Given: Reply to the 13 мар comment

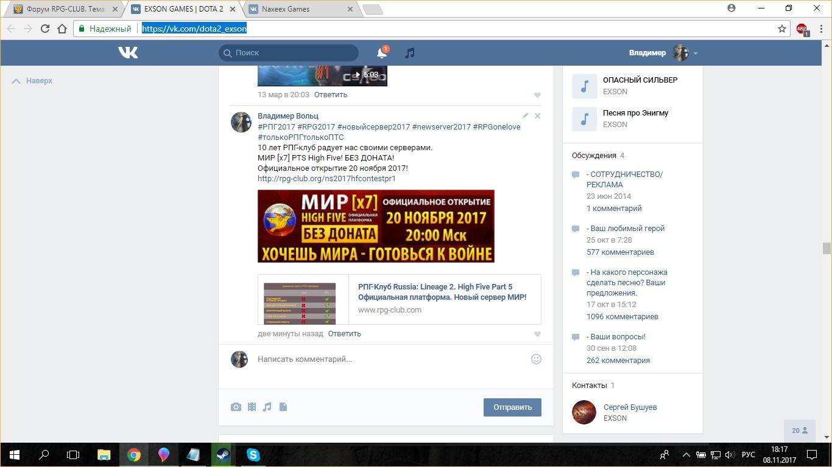Looking at the screenshot, I should pos(331,95).
